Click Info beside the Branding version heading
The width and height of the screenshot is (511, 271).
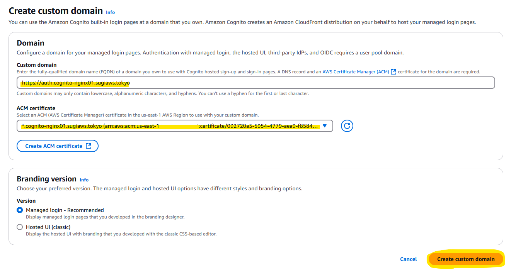[84, 180]
